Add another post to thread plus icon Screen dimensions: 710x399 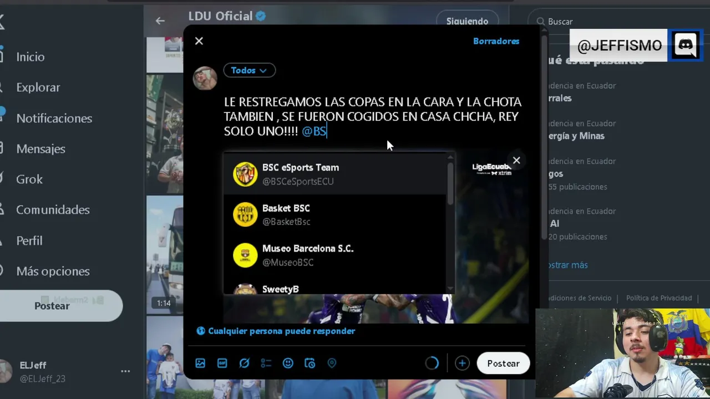[462, 363]
